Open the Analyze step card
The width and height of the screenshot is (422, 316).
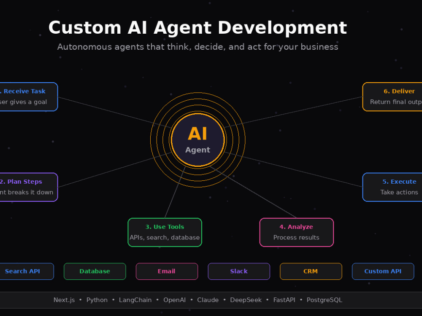pyautogui.click(x=297, y=232)
